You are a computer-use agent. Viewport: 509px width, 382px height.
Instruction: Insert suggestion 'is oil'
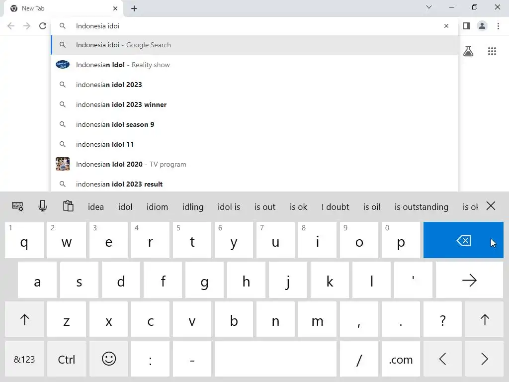[372, 207]
